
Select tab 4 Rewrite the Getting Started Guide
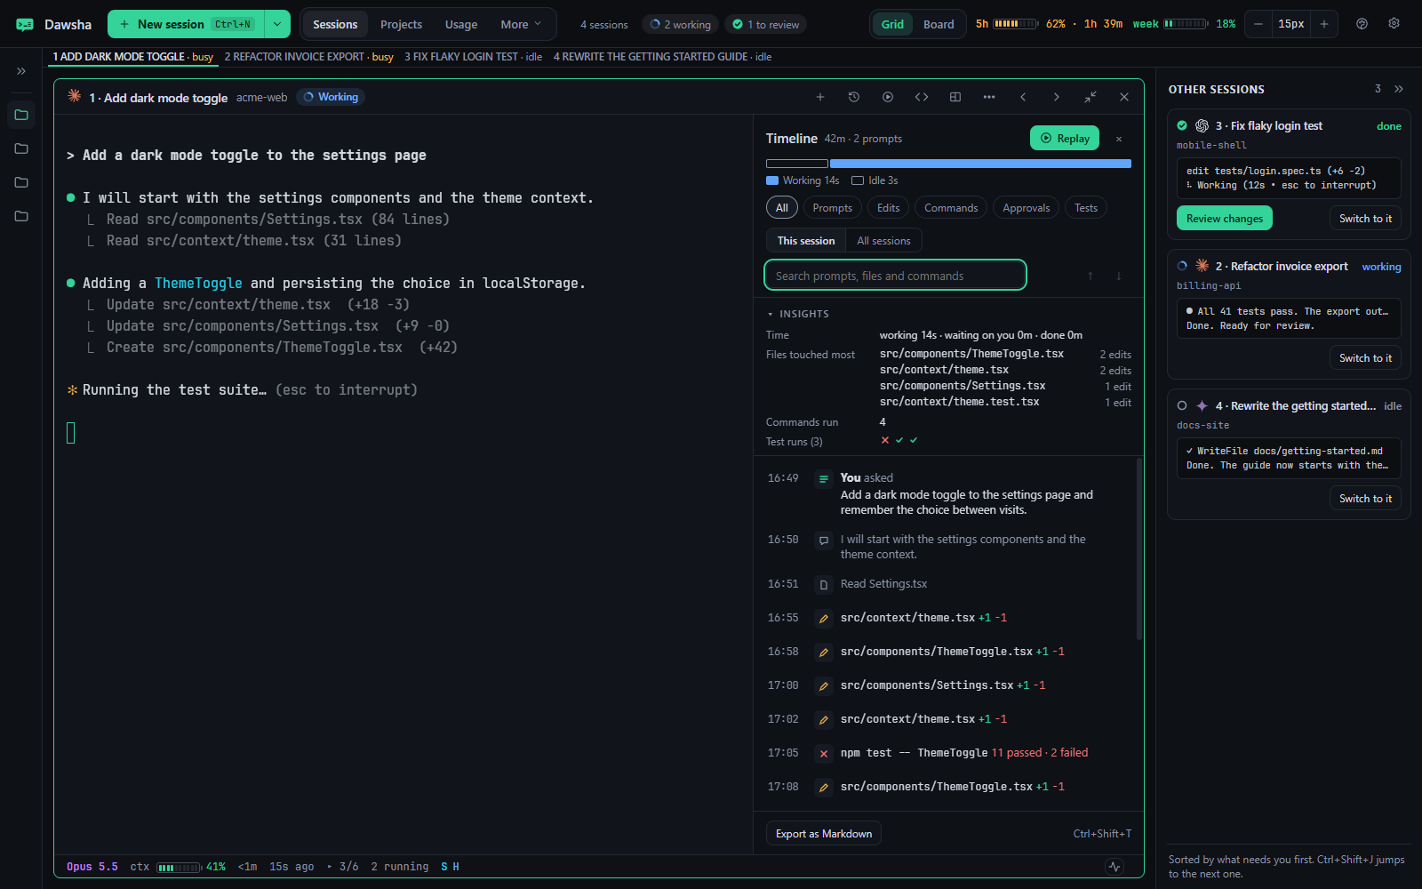pyautogui.click(x=662, y=57)
